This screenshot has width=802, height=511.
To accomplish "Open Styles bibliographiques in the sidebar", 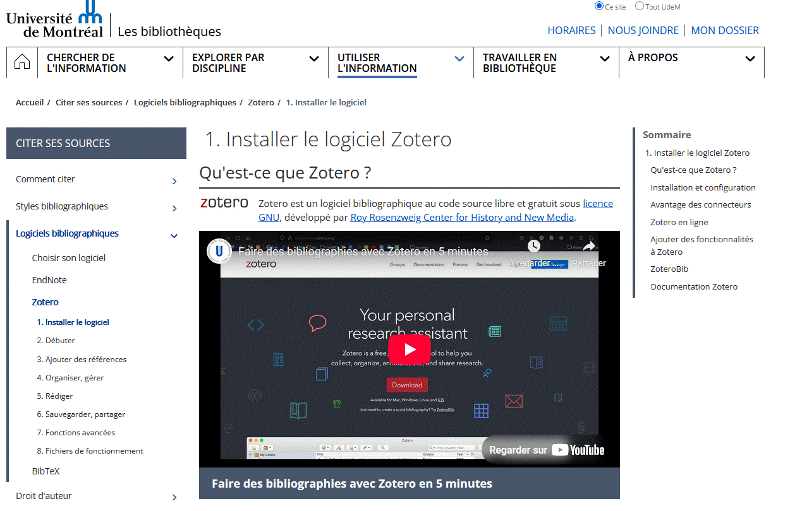I will pos(62,206).
